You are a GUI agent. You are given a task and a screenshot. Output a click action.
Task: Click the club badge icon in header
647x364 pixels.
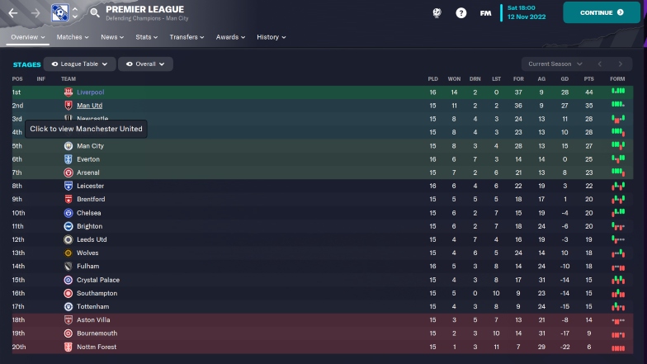coord(59,13)
